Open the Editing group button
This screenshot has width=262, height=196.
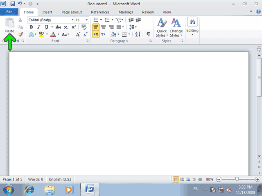tap(192, 27)
